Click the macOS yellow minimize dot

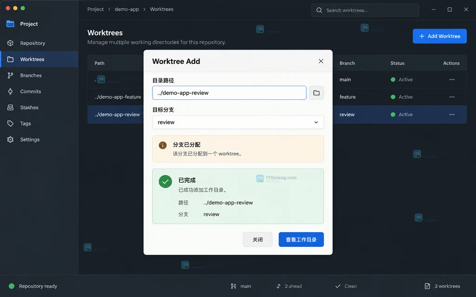15,8
